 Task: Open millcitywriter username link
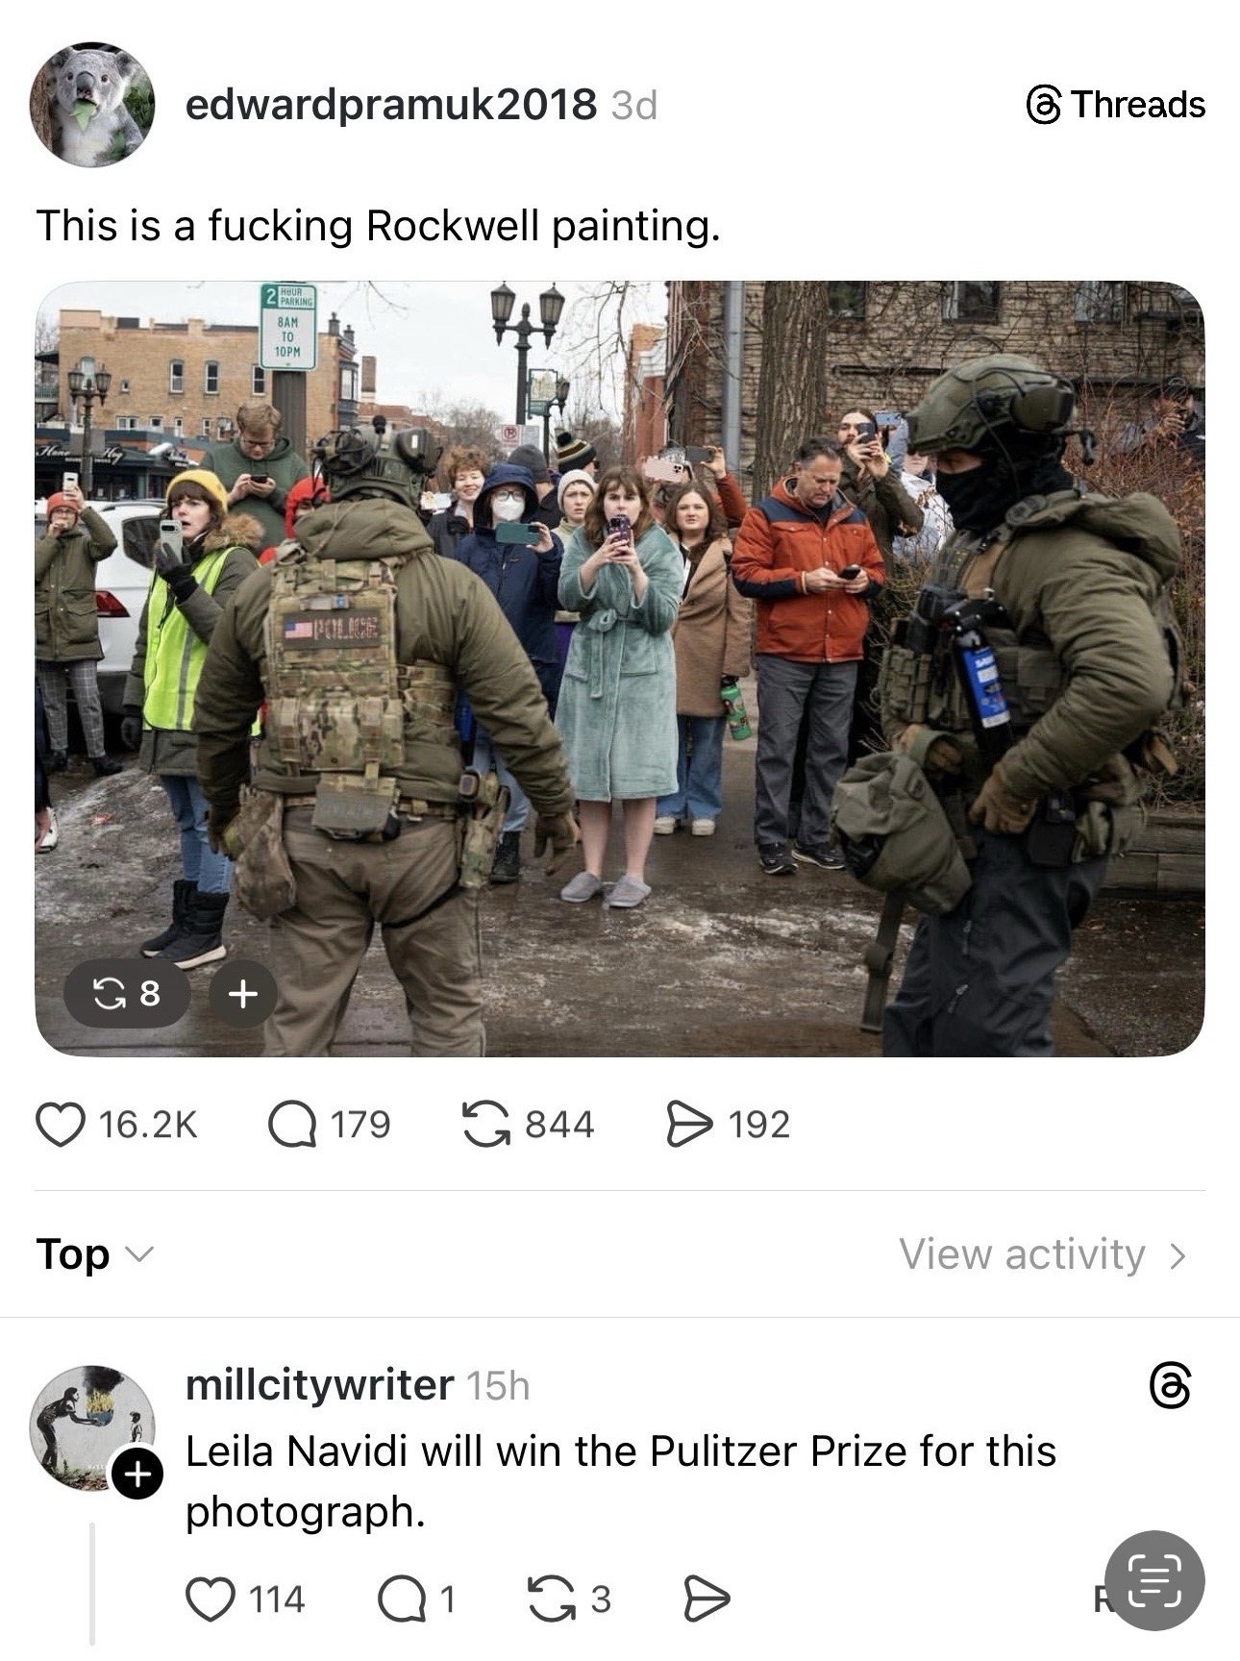tap(319, 1385)
